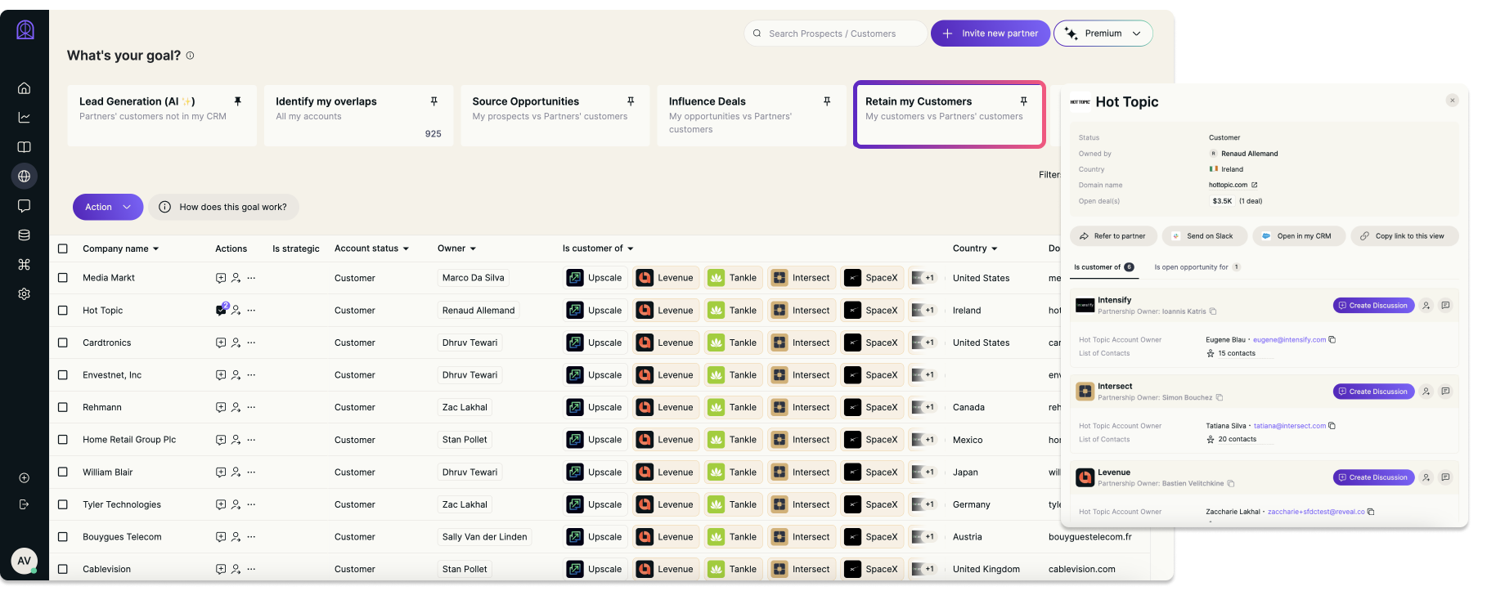Viewport: 1496px width, 600px height.
Task: Check the Bouygues Telecom row checkbox
Action: click(x=63, y=537)
